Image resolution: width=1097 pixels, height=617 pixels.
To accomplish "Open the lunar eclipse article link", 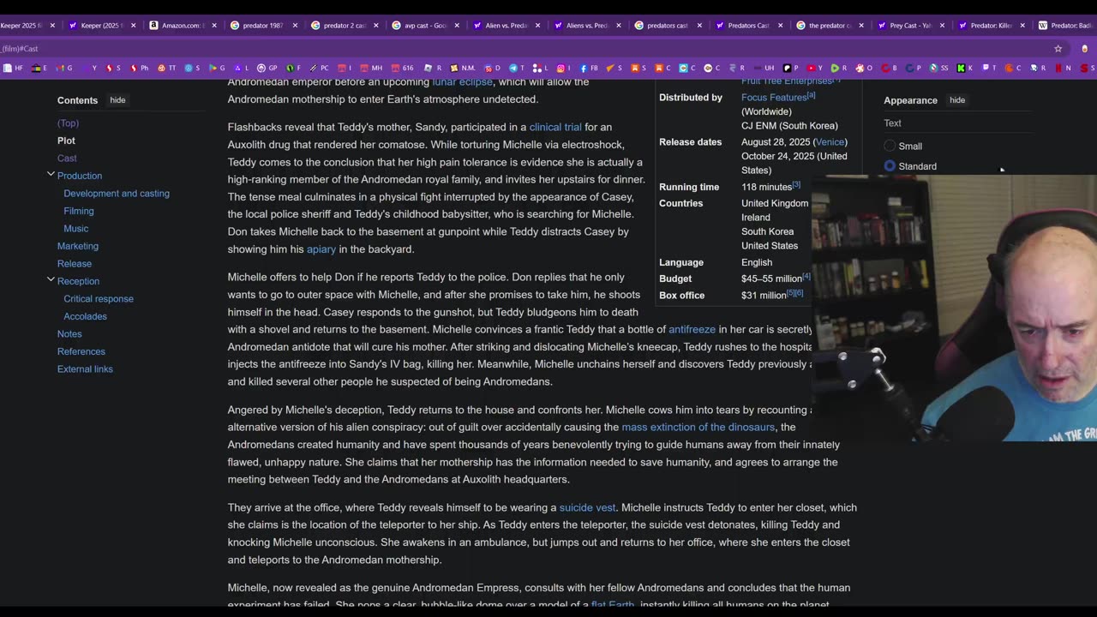I will pos(462,82).
